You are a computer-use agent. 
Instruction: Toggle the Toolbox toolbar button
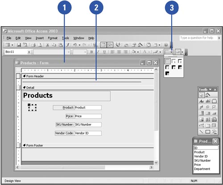pos(110,45)
